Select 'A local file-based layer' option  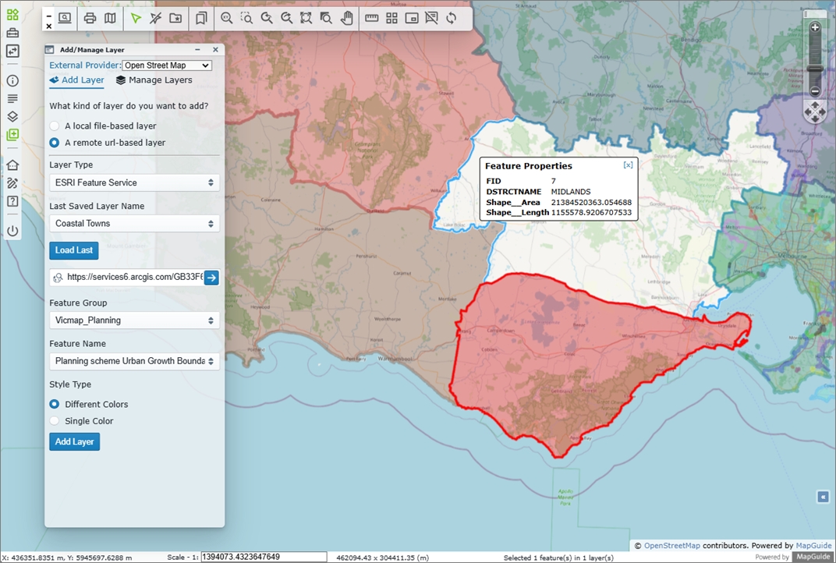[x=55, y=126]
